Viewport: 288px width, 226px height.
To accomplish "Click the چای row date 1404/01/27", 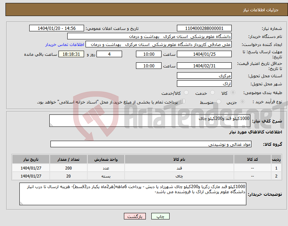I will [x=31, y=176].
